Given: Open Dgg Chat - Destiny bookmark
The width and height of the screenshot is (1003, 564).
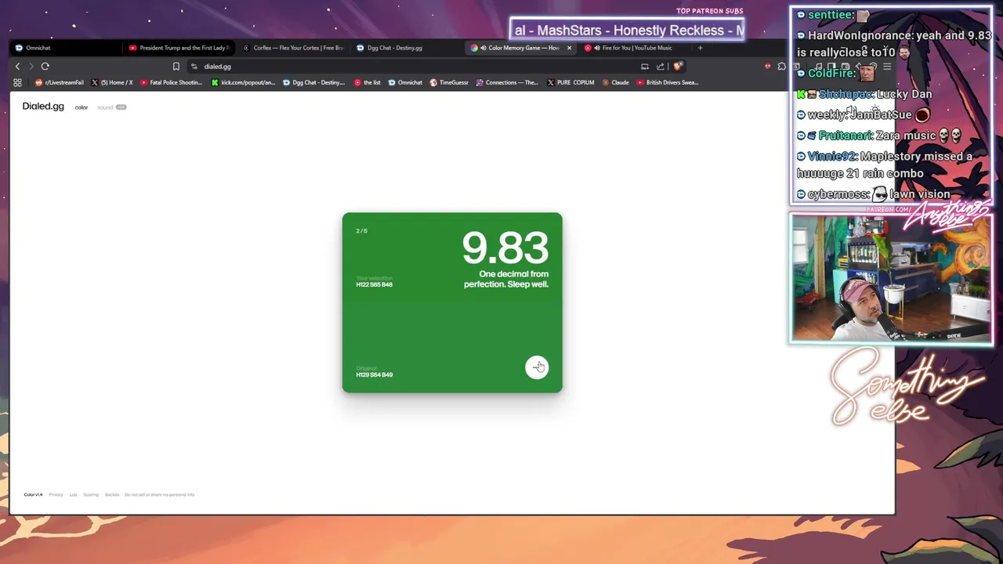Looking at the screenshot, I should 314,82.
